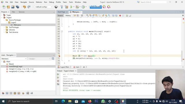Select Main.java in Projects tree

click(17, 25)
